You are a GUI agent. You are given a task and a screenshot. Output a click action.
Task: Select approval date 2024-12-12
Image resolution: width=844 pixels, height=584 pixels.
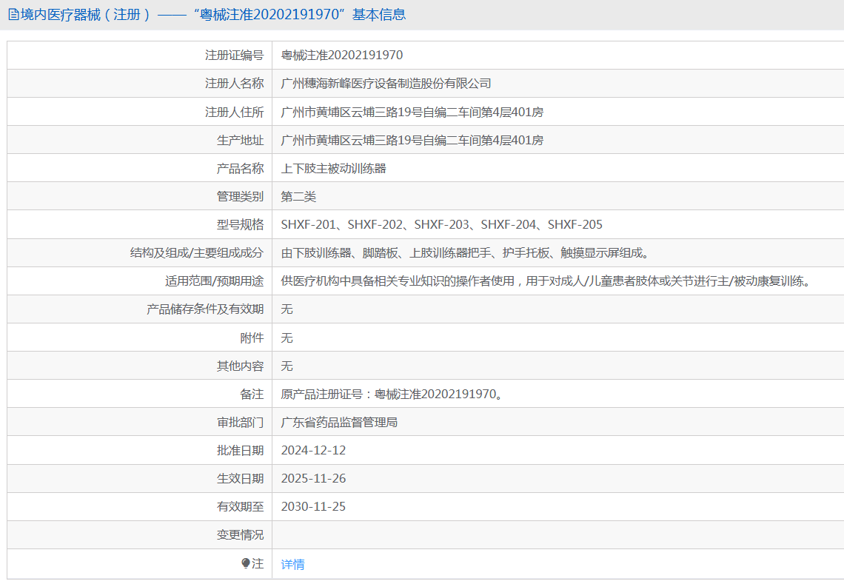click(313, 450)
